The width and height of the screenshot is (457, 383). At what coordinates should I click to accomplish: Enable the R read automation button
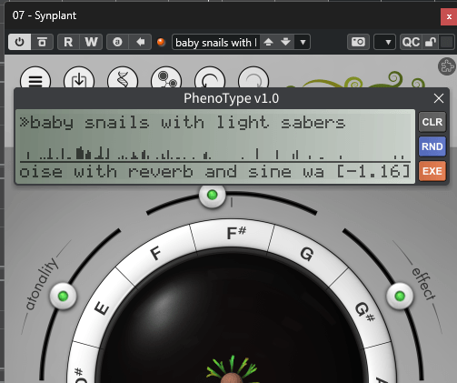[x=68, y=42]
